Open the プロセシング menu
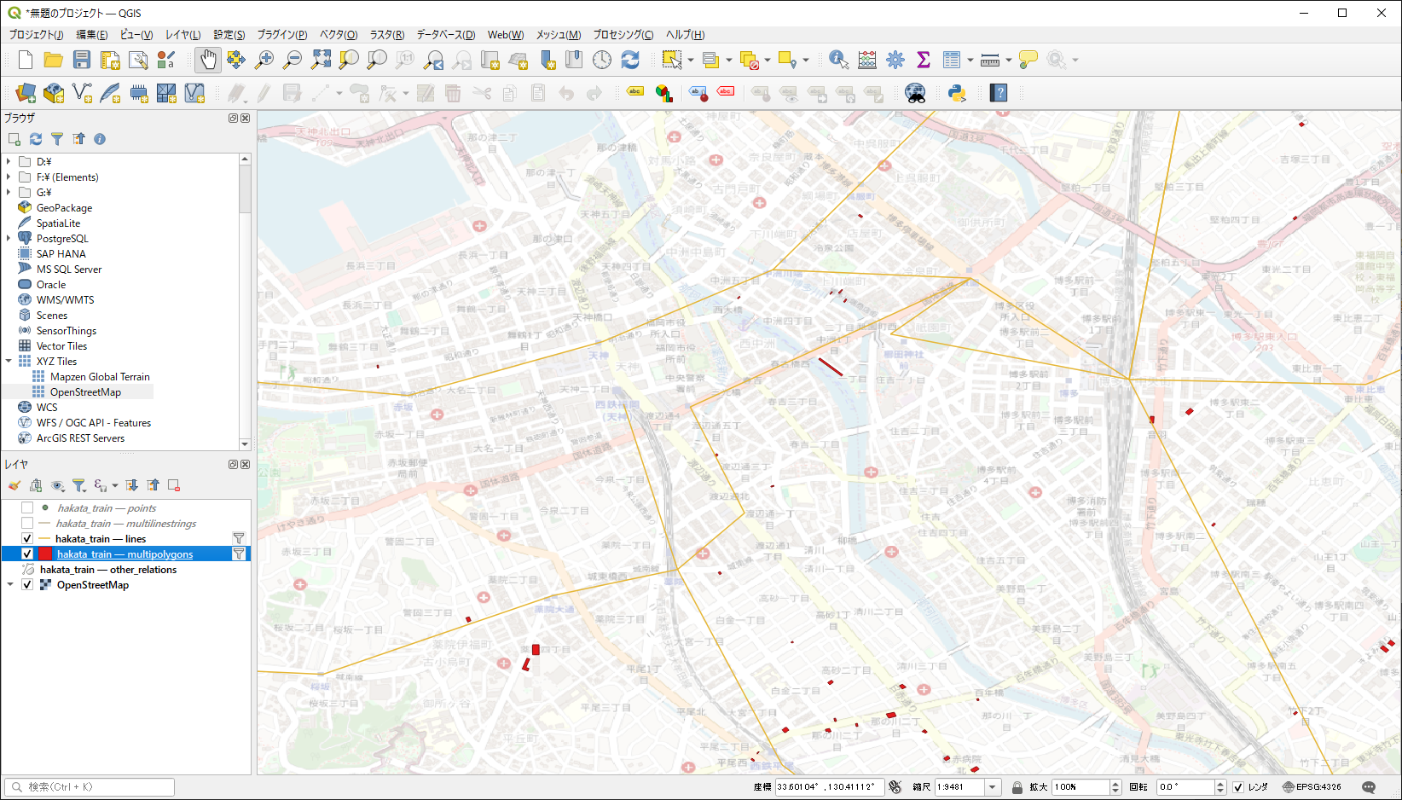This screenshot has height=800, width=1402. (x=623, y=35)
